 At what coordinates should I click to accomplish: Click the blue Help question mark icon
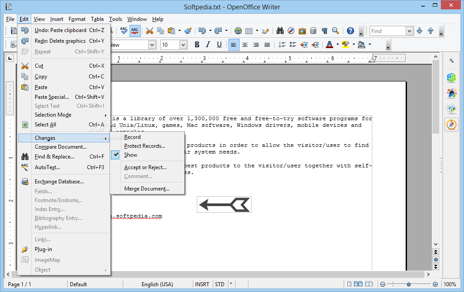tap(350, 31)
